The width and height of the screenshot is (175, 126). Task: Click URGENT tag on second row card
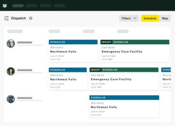(x=95, y=70)
